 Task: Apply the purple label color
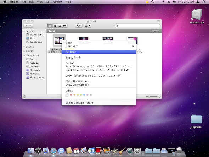(87, 94)
